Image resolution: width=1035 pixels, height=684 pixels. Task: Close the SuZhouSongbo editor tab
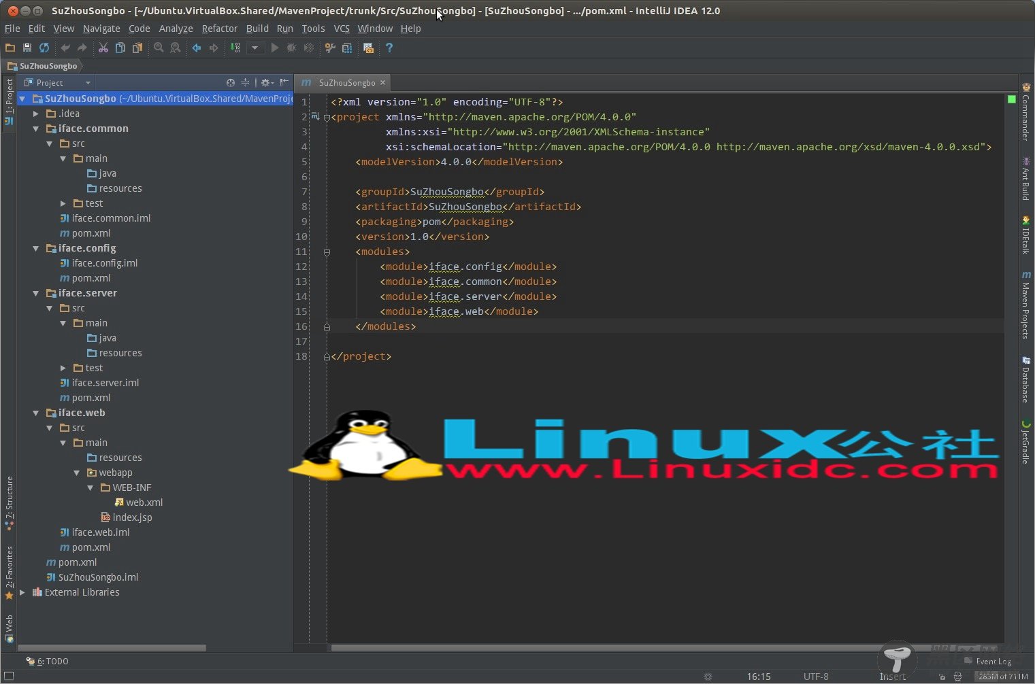pos(382,82)
